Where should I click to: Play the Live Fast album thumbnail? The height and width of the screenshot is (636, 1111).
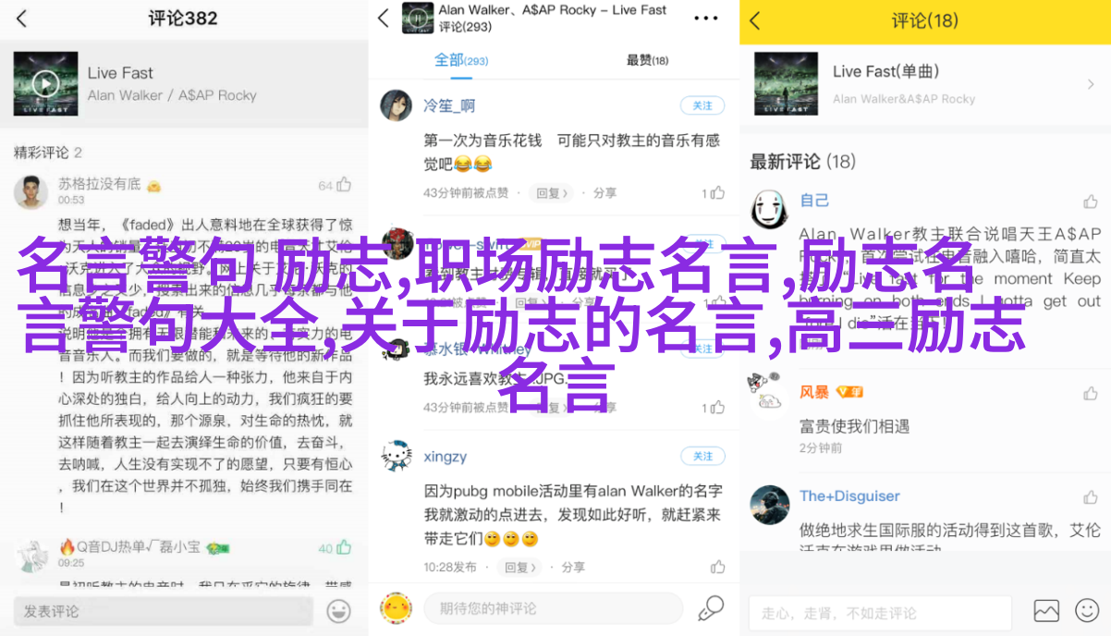(45, 83)
